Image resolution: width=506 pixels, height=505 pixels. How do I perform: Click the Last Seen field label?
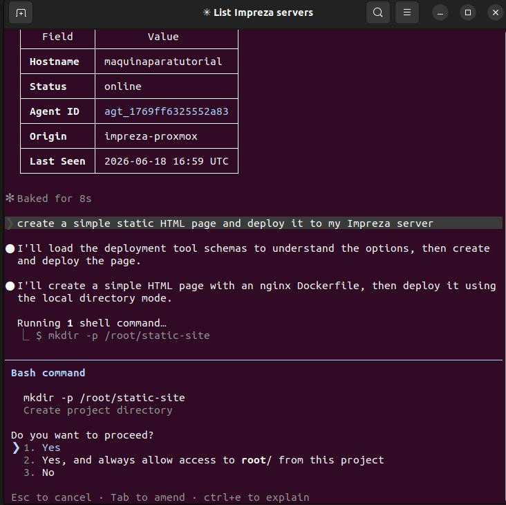57,161
